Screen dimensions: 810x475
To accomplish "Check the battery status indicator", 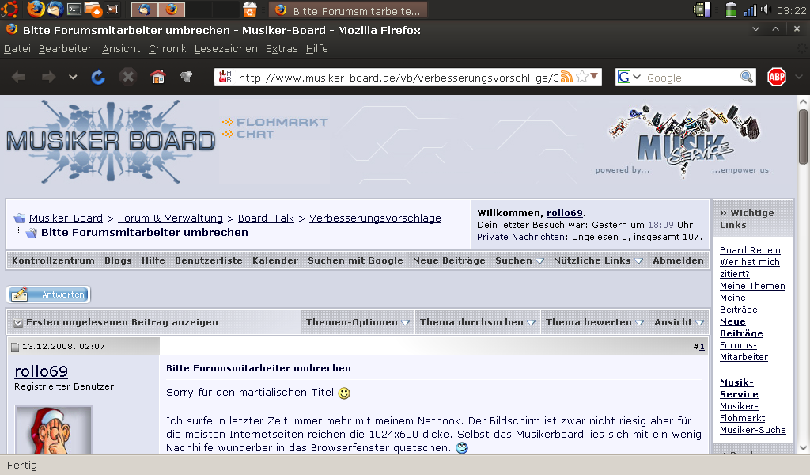I will (730, 9).
